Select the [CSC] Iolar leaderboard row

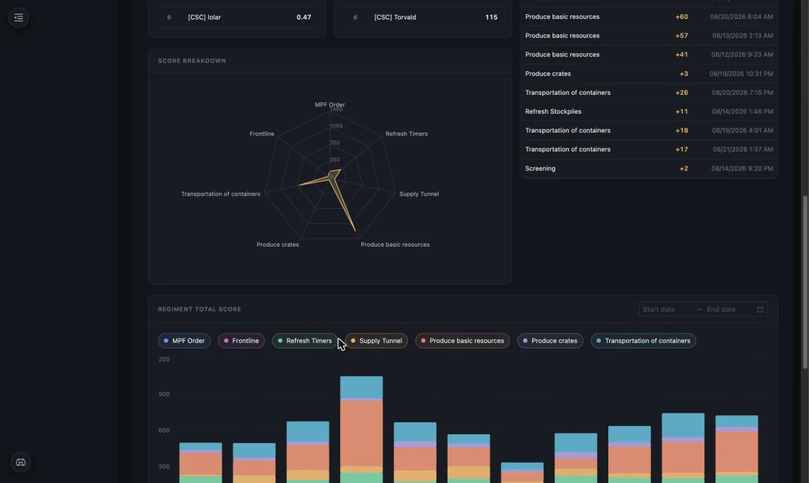pos(237,17)
